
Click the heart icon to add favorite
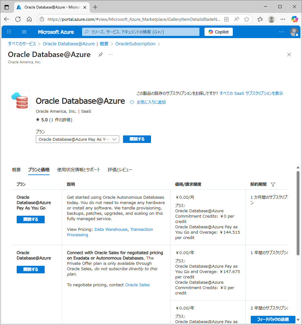coord(132,102)
